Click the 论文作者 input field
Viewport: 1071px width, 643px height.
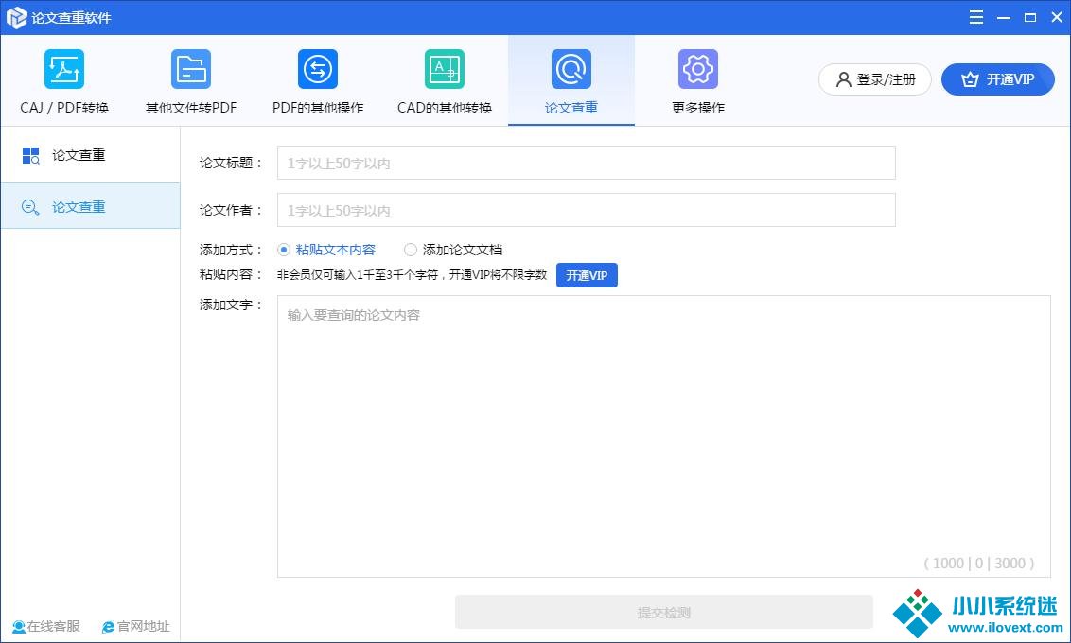click(586, 210)
